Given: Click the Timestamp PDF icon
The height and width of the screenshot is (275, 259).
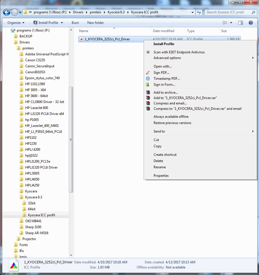Looking at the screenshot, I should click(x=148, y=79).
